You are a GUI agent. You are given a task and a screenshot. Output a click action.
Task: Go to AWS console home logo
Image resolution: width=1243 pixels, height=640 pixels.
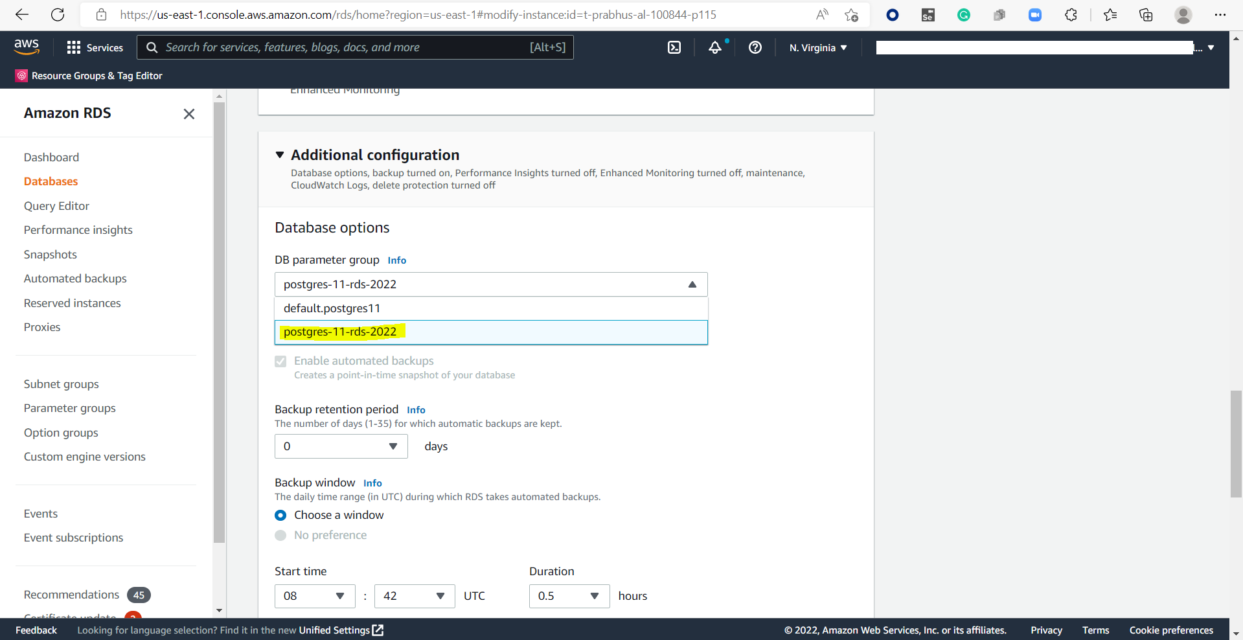coord(27,47)
